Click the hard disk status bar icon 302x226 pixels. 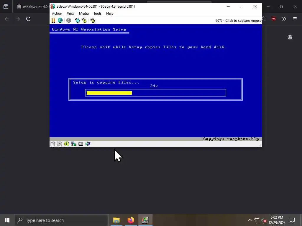tap(81, 144)
